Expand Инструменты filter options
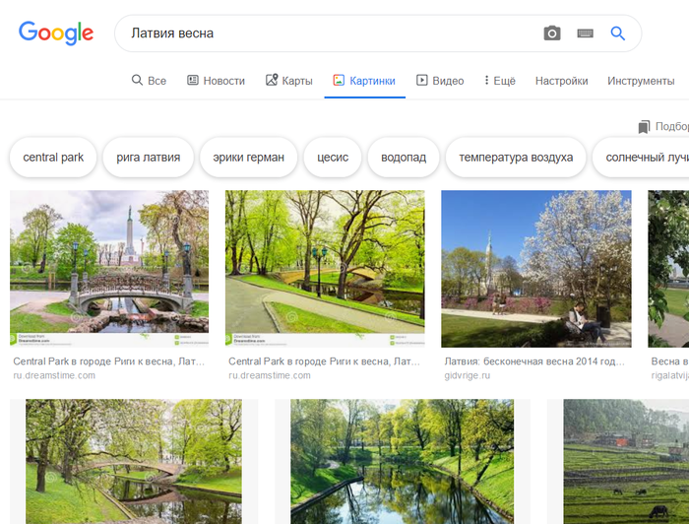The height and width of the screenshot is (524, 689). tap(641, 81)
